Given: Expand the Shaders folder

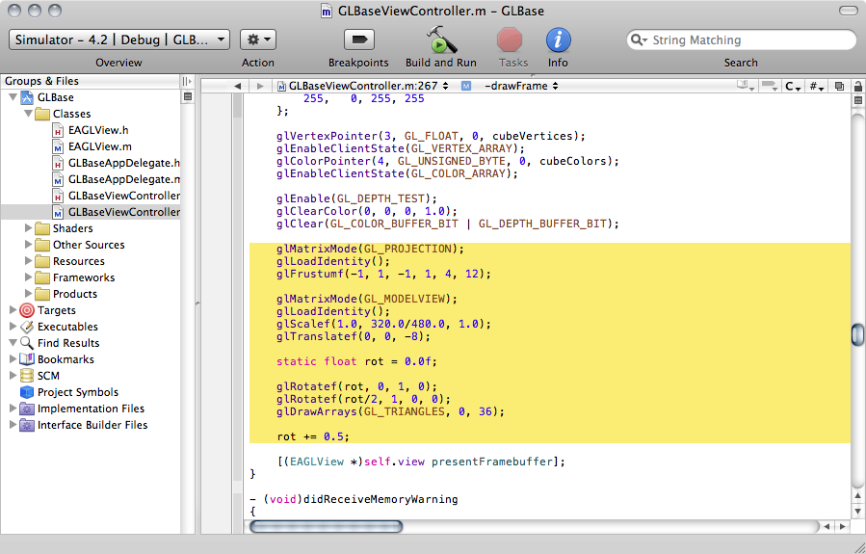Looking at the screenshot, I should click(28, 228).
